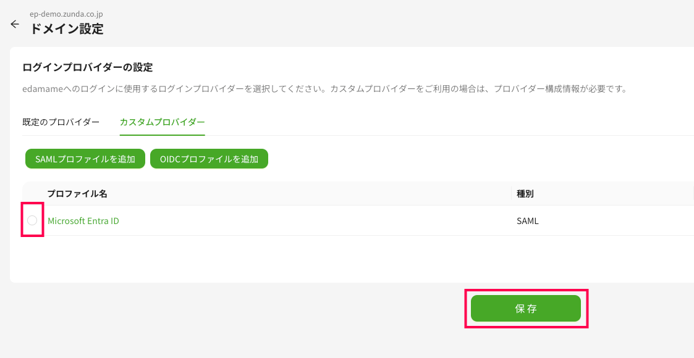694x358 pixels.
Task: Click the column divider right of 種別 header
Action: 693,194
